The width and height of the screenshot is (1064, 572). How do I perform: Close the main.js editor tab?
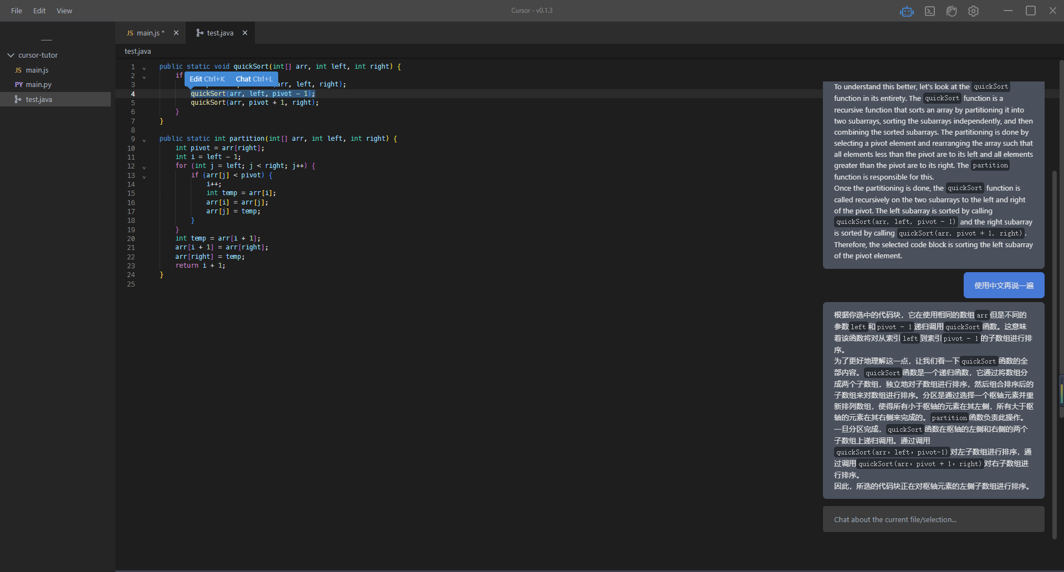tap(176, 33)
